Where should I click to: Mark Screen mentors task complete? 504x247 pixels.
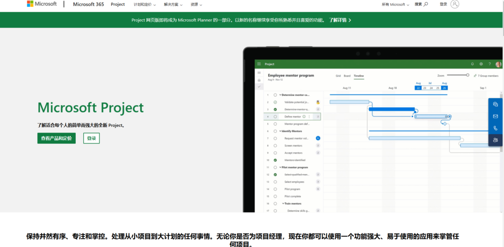click(x=275, y=146)
